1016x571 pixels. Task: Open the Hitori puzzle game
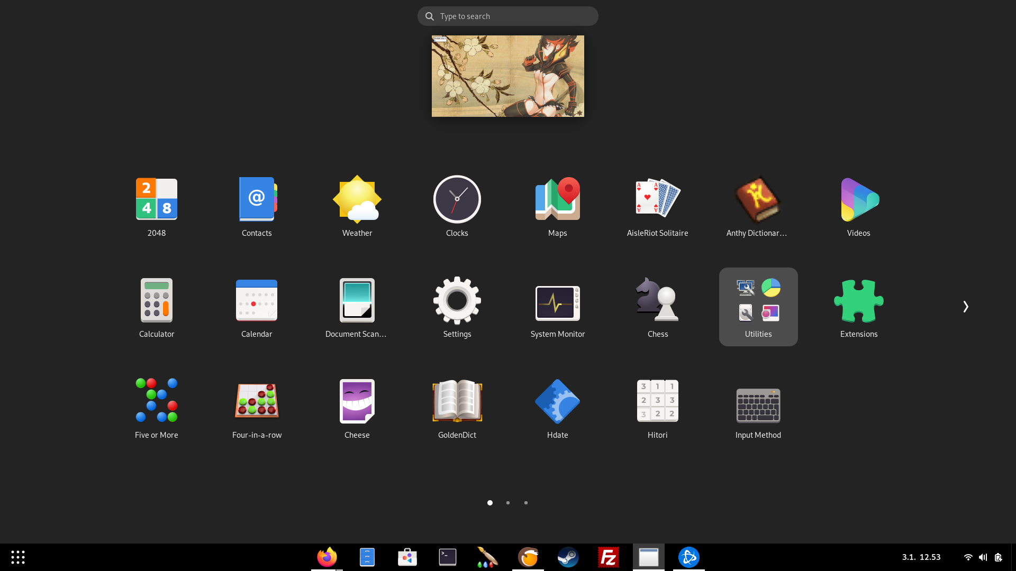click(657, 402)
